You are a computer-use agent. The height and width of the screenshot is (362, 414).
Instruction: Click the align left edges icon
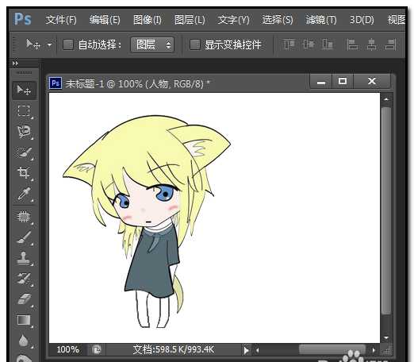pos(352,44)
